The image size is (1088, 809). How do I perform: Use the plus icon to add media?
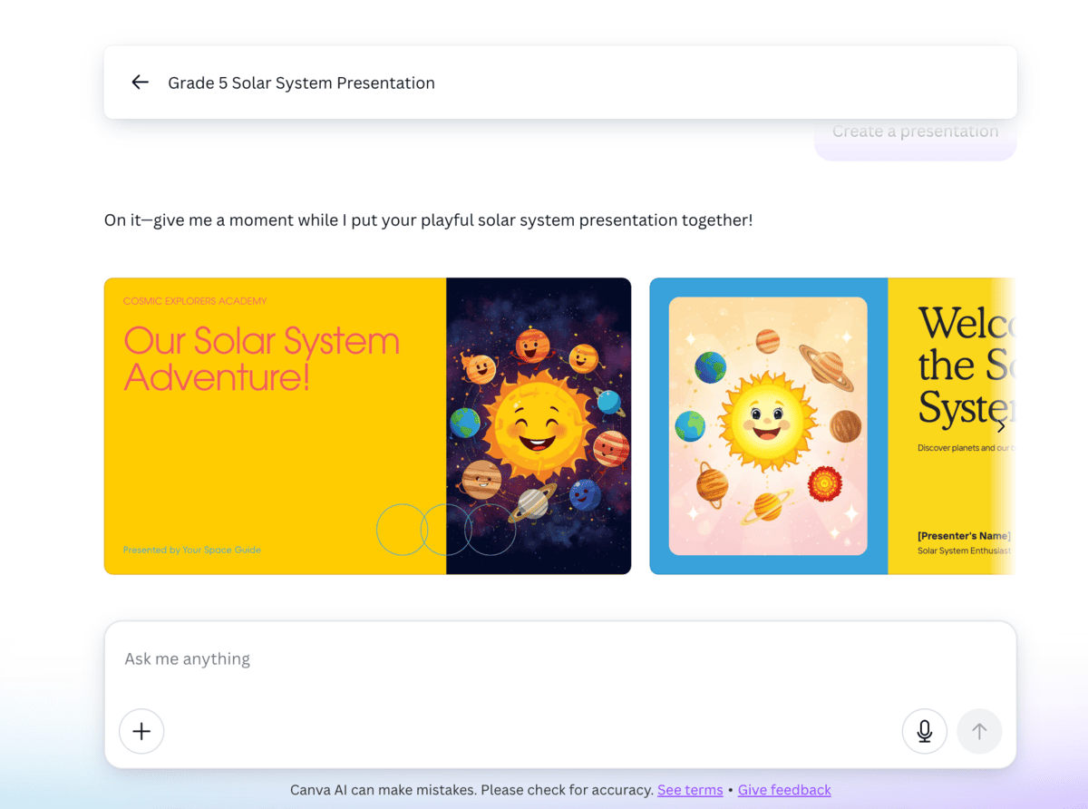pos(141,731)
